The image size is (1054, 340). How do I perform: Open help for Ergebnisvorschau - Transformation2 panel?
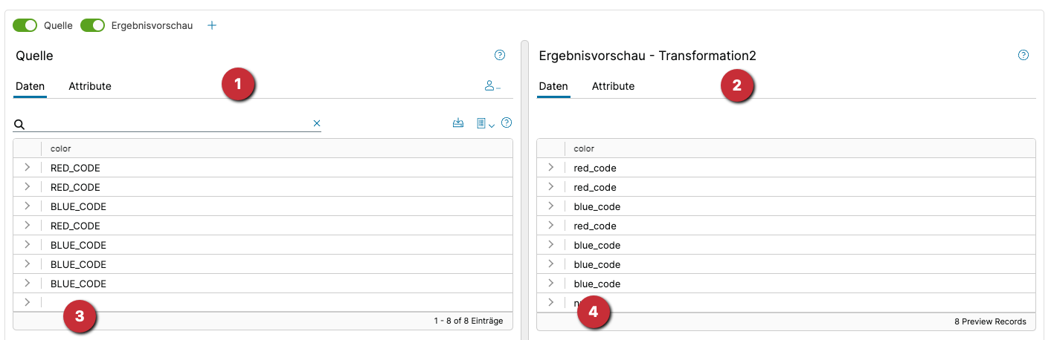point(1024,55)
